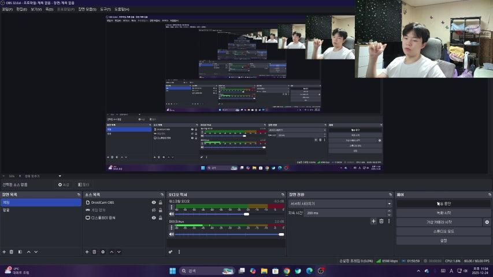
Task: Add a new scene with plus icon
Action: 4,252
